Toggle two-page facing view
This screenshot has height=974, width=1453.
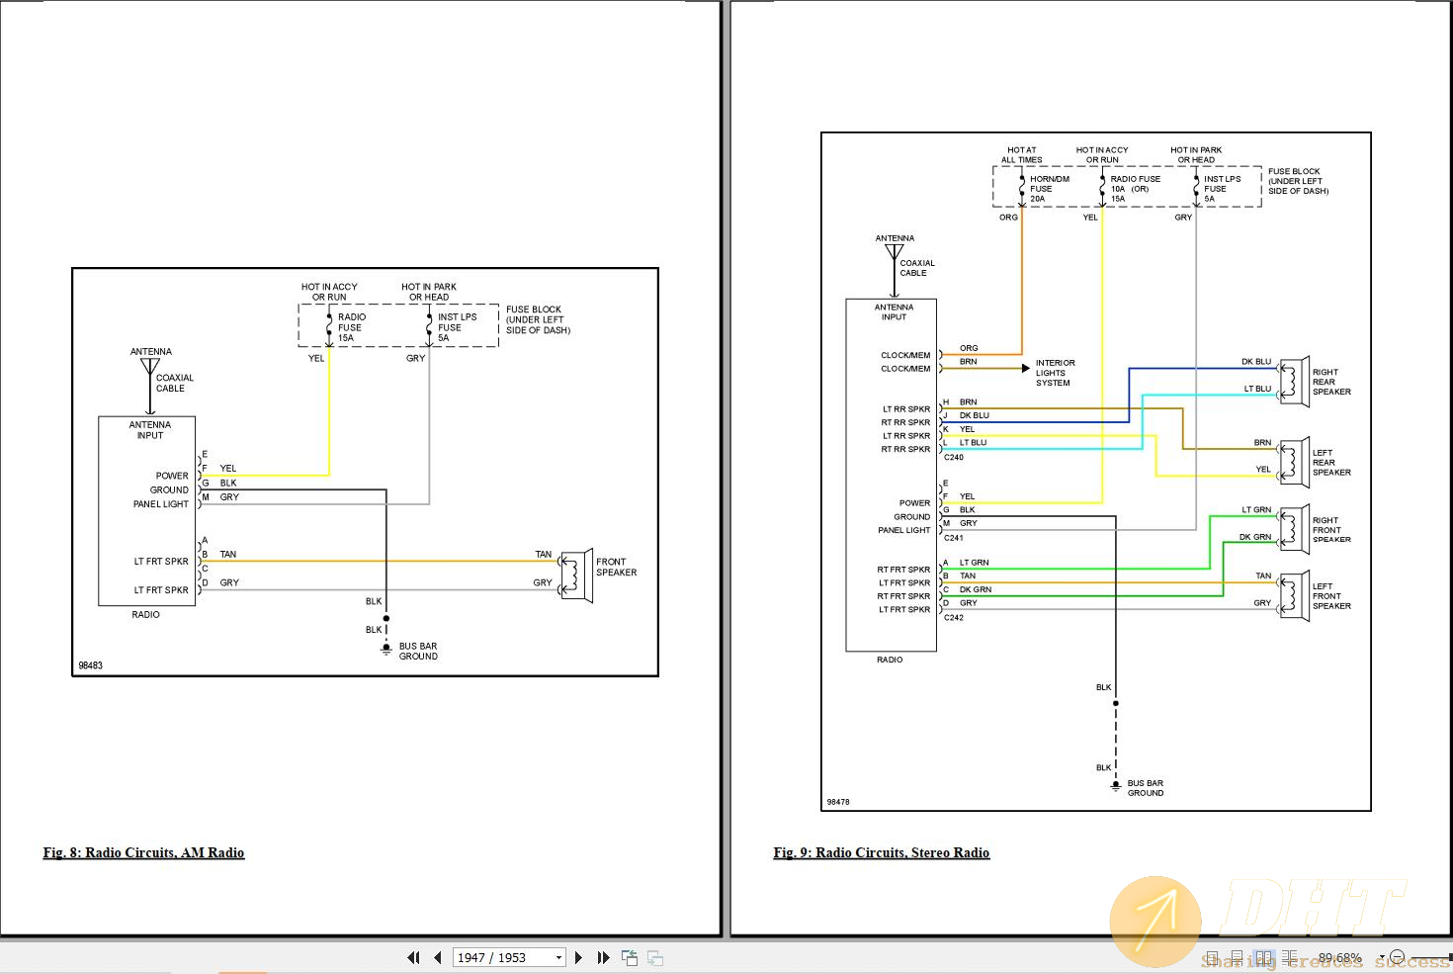[1263, 958]
